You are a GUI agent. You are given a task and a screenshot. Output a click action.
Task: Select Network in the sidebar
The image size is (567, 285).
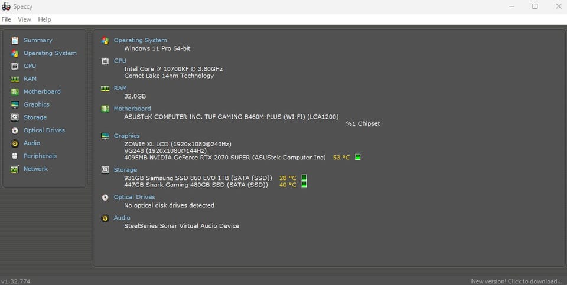[x=36, y=169]
